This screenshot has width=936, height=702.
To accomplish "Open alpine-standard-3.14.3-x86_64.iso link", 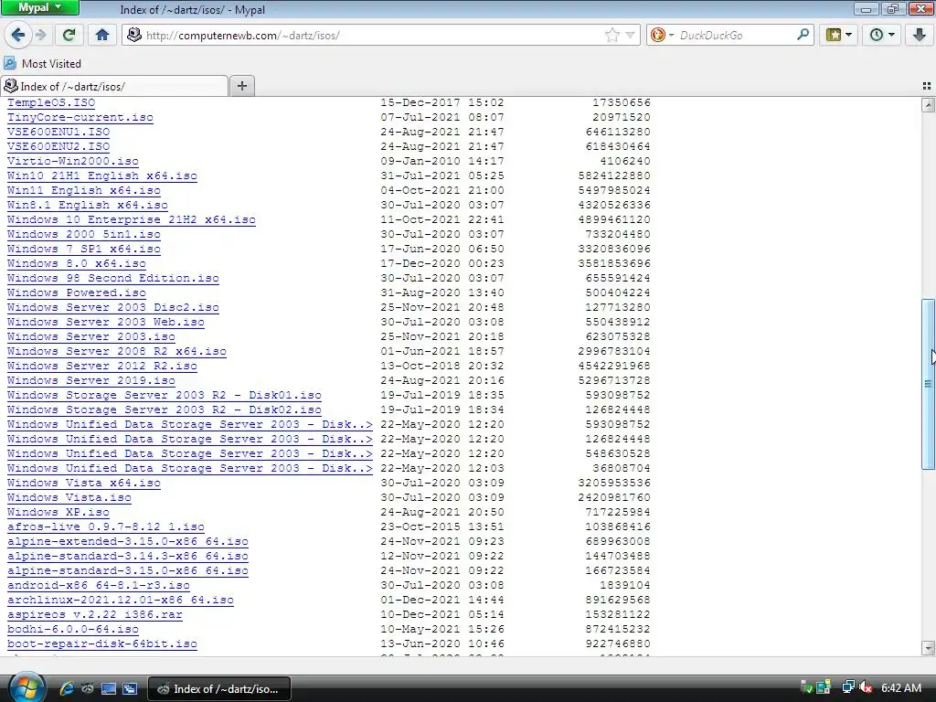I will [128, 557].
